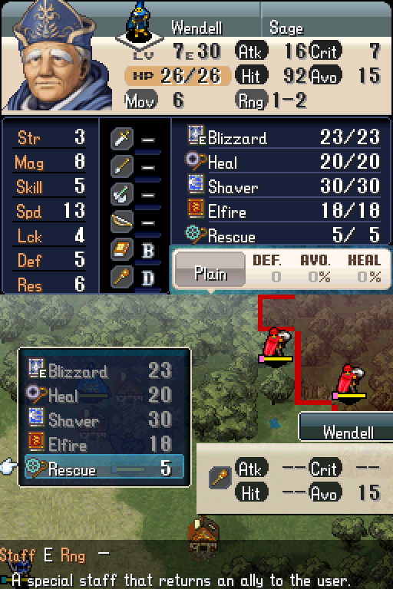Click the village house on the map

coord(203,534)
